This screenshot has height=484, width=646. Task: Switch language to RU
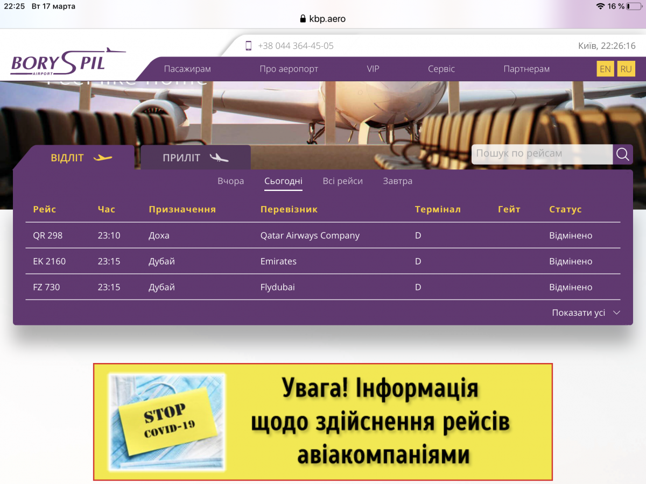coord(626,69)
